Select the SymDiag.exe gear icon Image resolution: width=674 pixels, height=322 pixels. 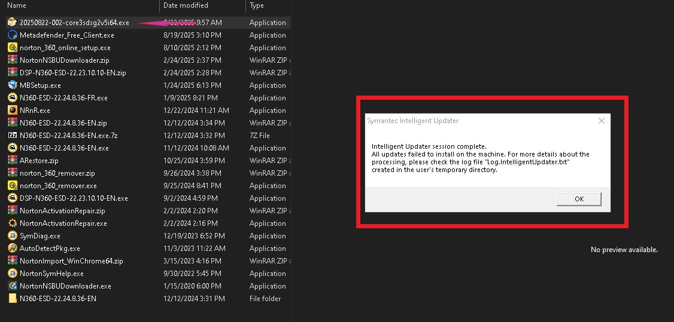click(13, 236)
